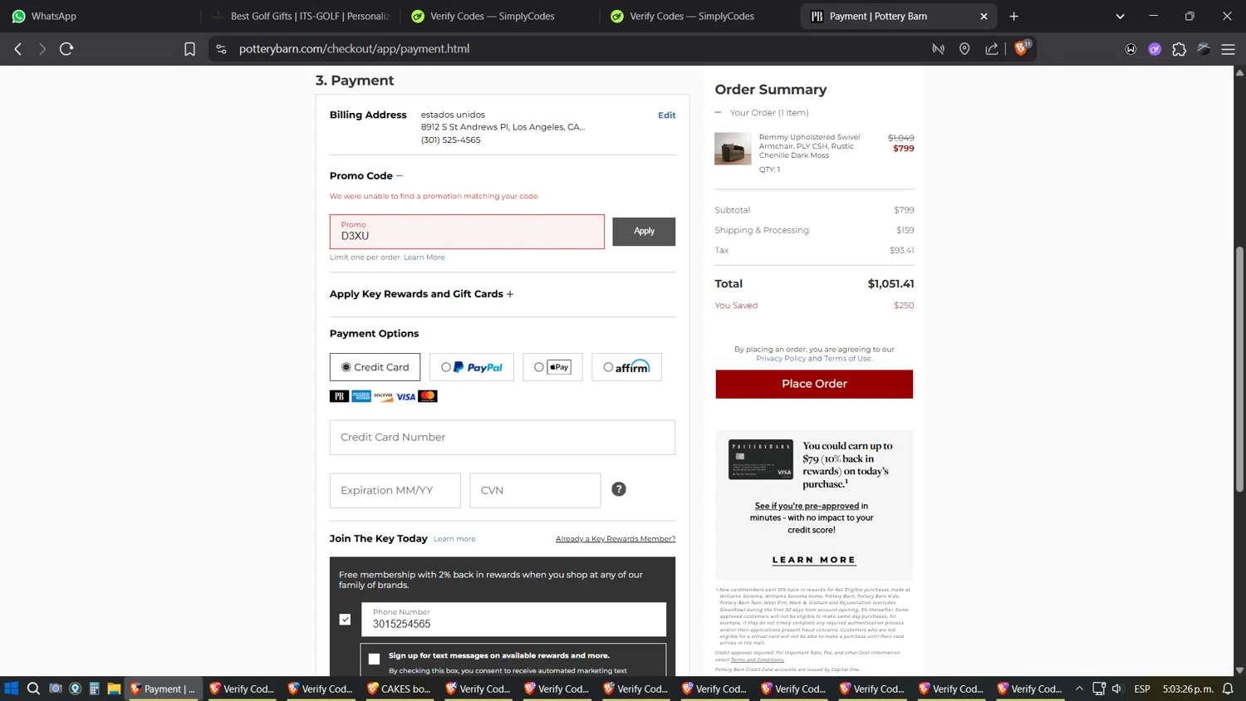Collapse Your Order (1 item) list

719,113
